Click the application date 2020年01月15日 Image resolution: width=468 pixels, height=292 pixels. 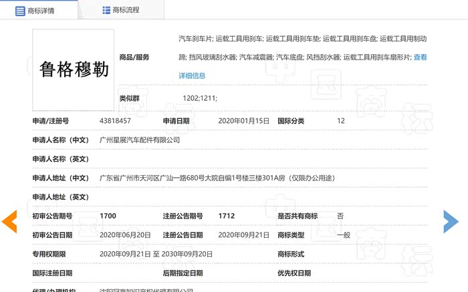click(x=244, y=121)
